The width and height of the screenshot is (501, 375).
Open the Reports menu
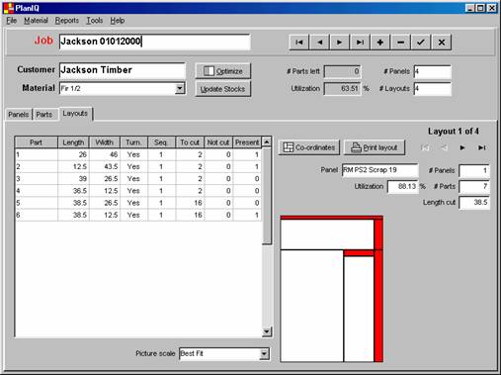coord(67,21)
